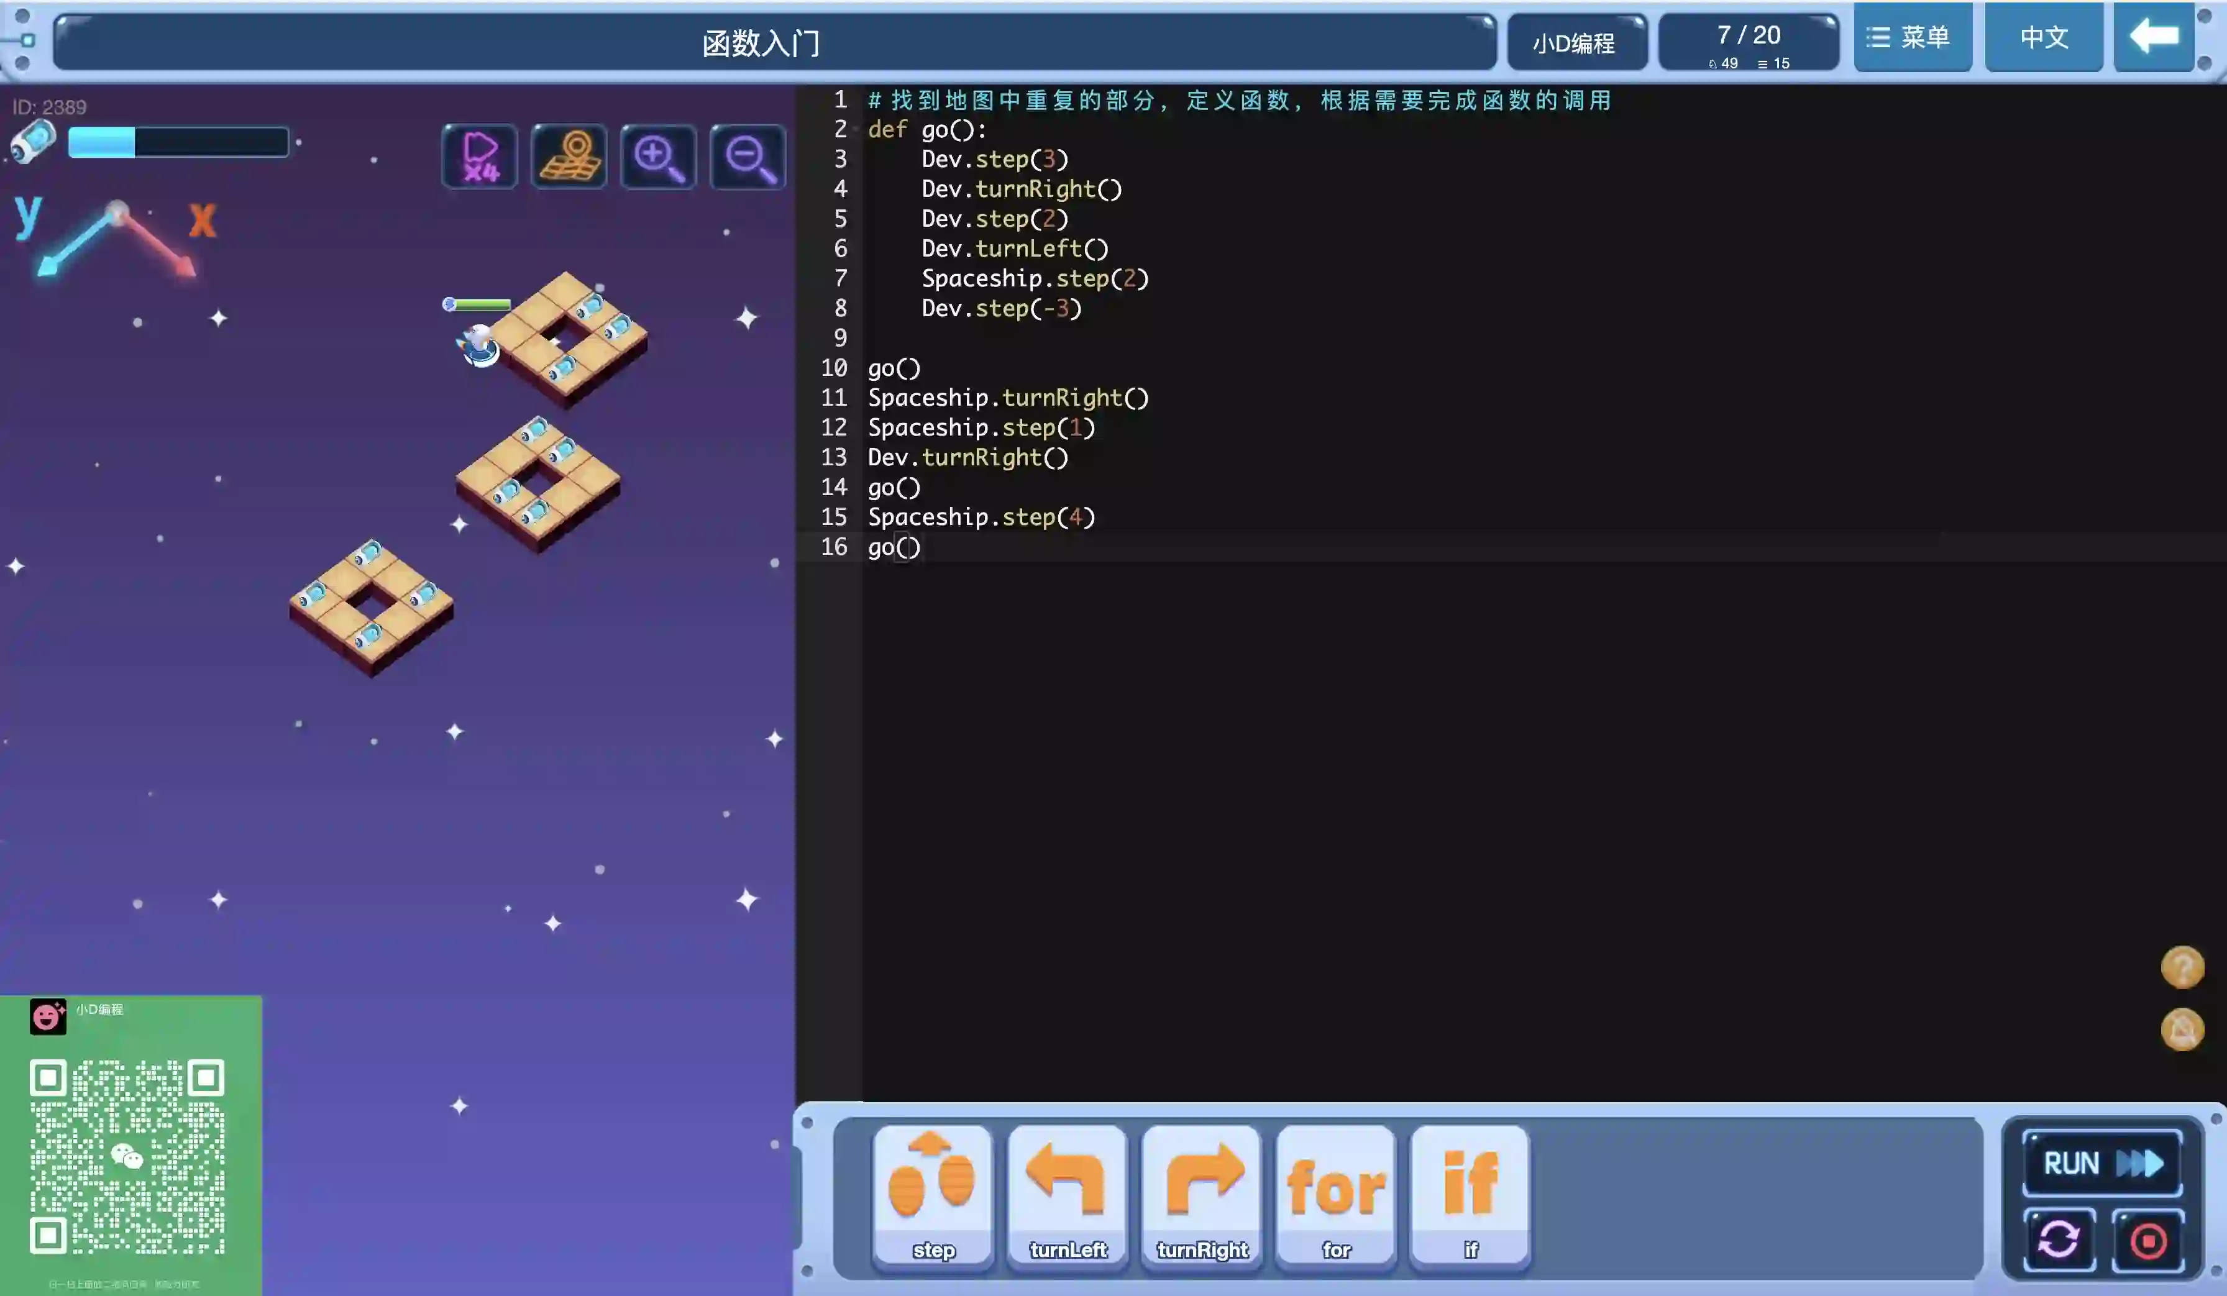Insert an if statement block
Screen dimensions: 2227x1296
click(x=1470, y=1193)
